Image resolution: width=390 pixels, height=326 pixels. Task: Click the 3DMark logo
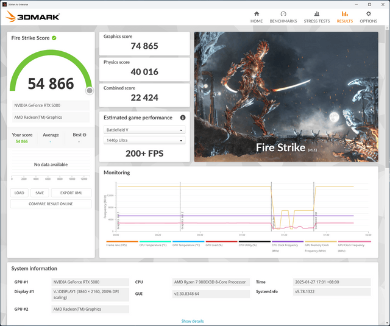pyautogui.click(x=32, y=16)
